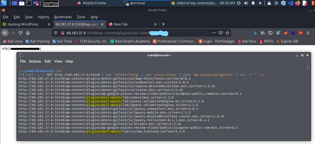Screen dimensions: 315x144
Task: Select the workspace switcher thumbnail
Action: pos(51,3)
